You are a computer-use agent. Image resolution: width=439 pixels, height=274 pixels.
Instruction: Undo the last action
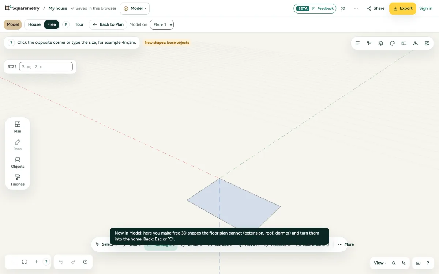pyautogui.click(x=61, y=262)
